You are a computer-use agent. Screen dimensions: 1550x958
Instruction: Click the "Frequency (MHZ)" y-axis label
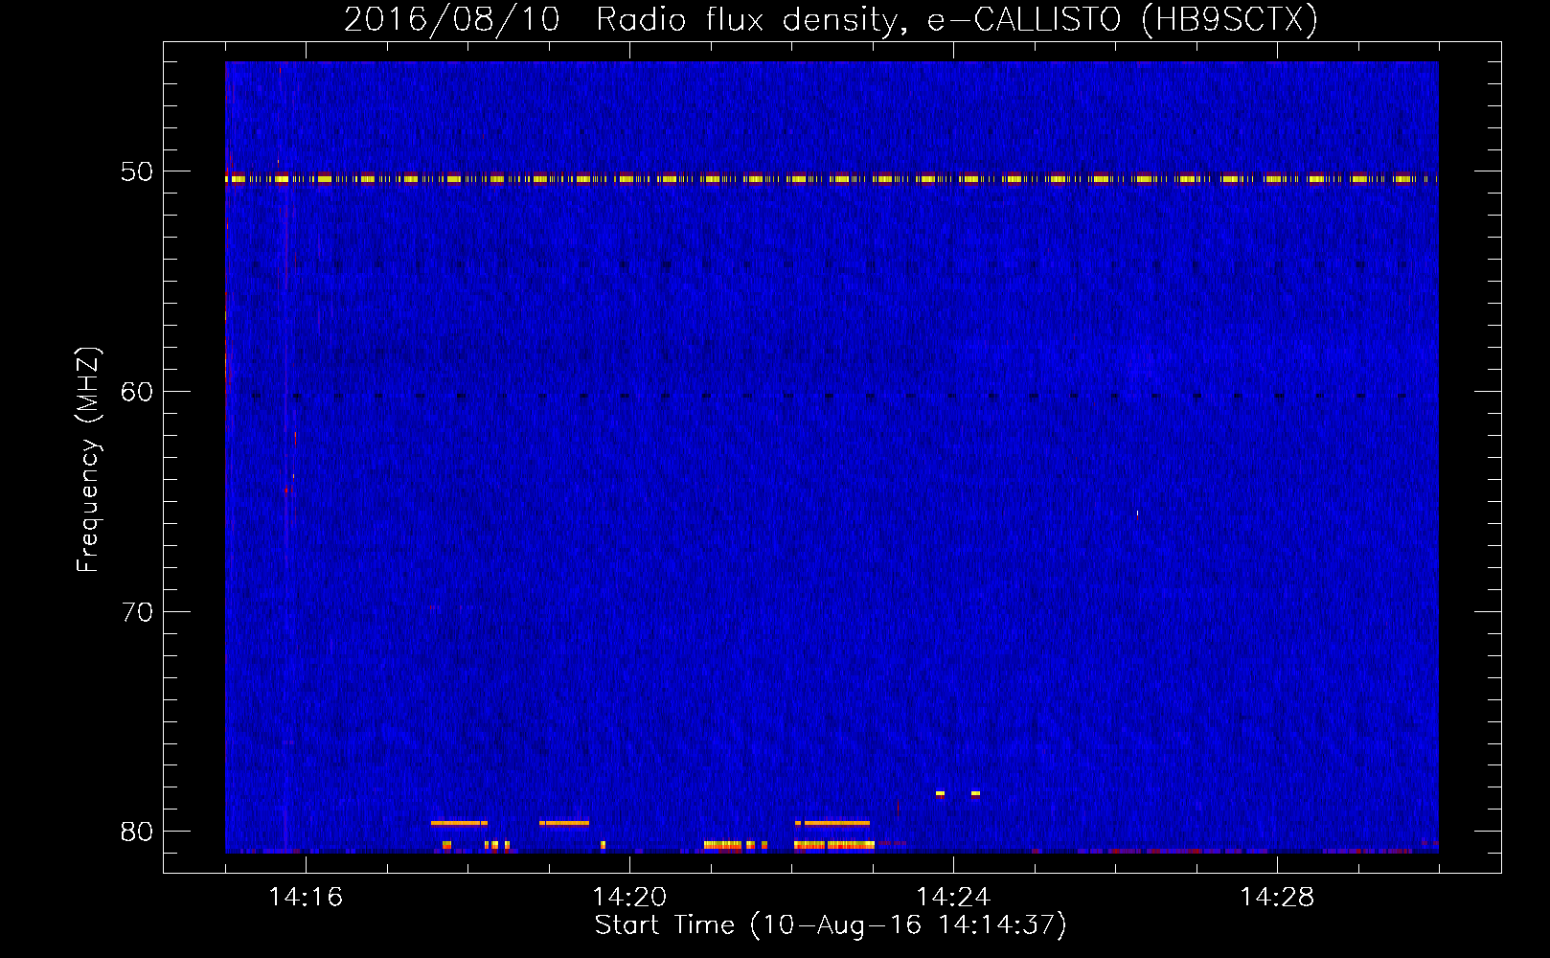click(88, 460)
